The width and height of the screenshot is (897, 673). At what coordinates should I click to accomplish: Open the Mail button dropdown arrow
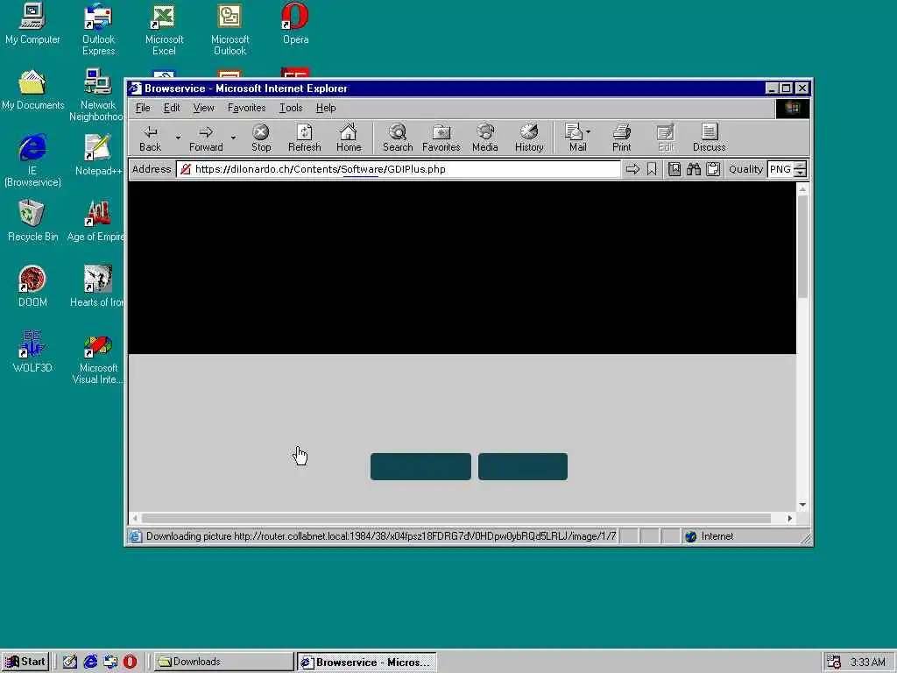point(588,132)
